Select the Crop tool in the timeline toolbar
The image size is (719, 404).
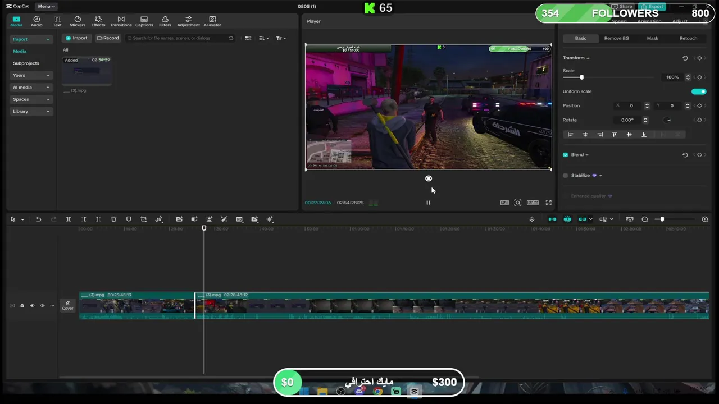pos(144,219)
